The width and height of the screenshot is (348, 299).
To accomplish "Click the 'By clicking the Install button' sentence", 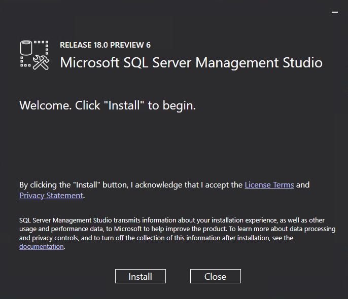I will point(164,190).
